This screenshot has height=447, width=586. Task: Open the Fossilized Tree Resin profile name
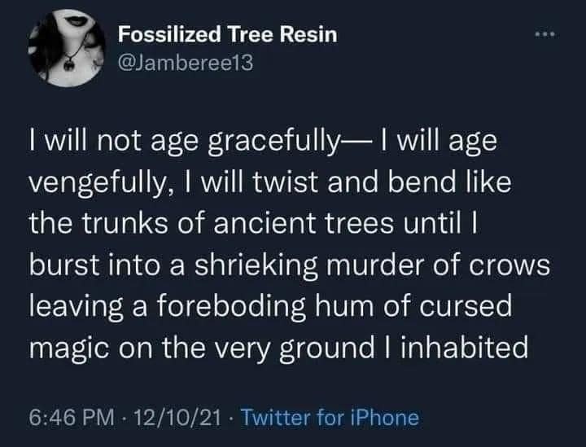227,34
